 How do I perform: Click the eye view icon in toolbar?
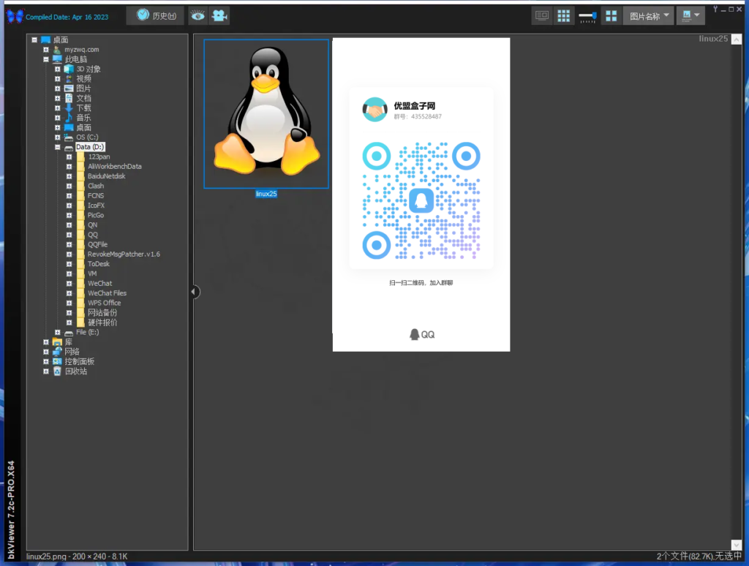click(x=197, y=16)
